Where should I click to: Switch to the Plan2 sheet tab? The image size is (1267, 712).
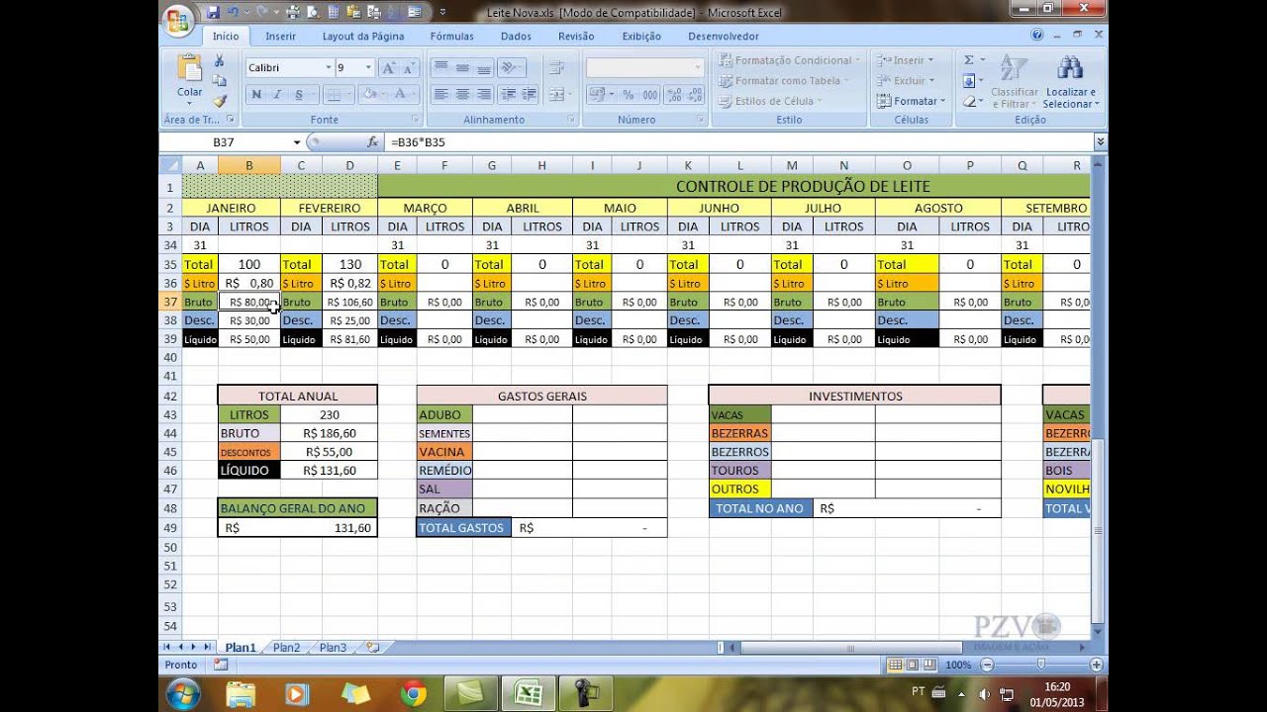tap(286, 648)
